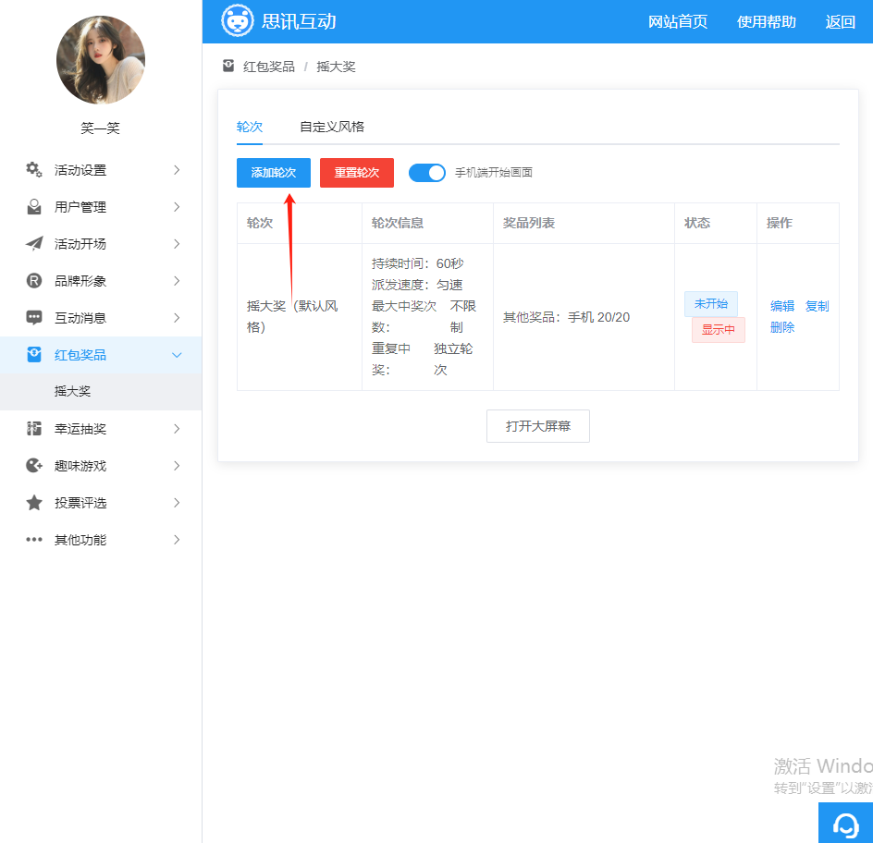Click the 品牌形象 menu label
The width and height of the screenshot is (873, 843).
click(80, 281)
